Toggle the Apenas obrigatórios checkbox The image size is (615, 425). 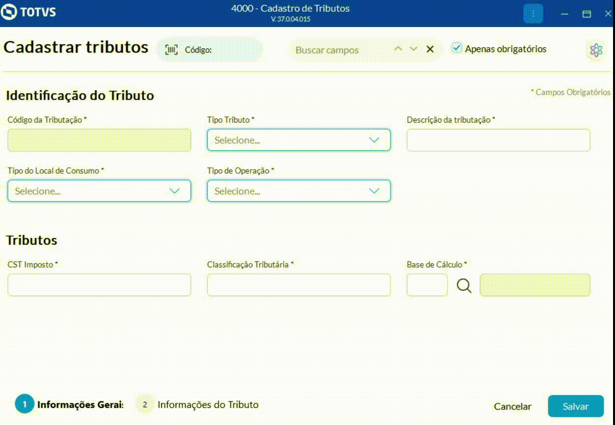[x=457, y=48]
